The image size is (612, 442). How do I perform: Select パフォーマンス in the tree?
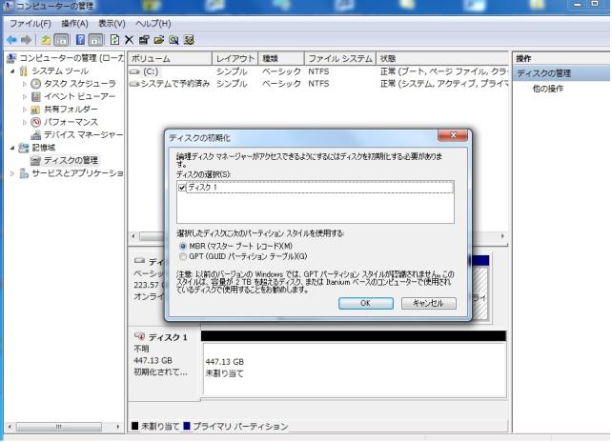tap(71, 122)
